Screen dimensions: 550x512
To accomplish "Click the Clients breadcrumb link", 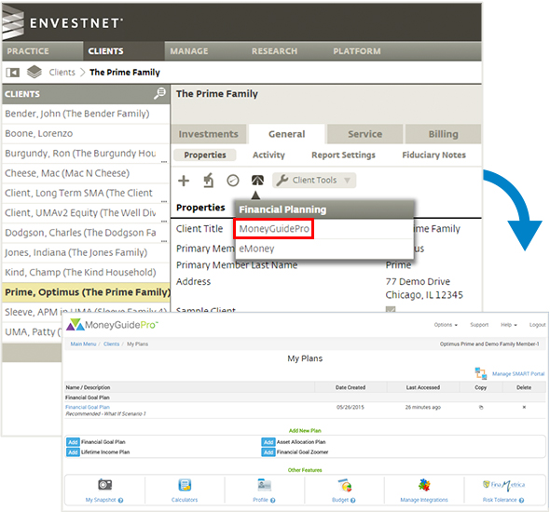I will (x=62, y=73).
